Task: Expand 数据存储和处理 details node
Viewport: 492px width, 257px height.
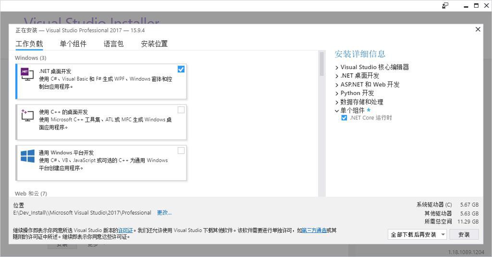Action: [x=337, y=102]
